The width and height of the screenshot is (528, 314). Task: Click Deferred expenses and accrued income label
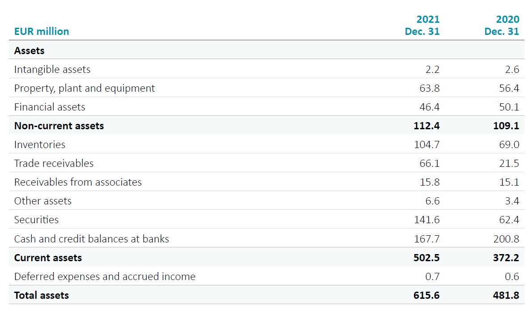105,276
